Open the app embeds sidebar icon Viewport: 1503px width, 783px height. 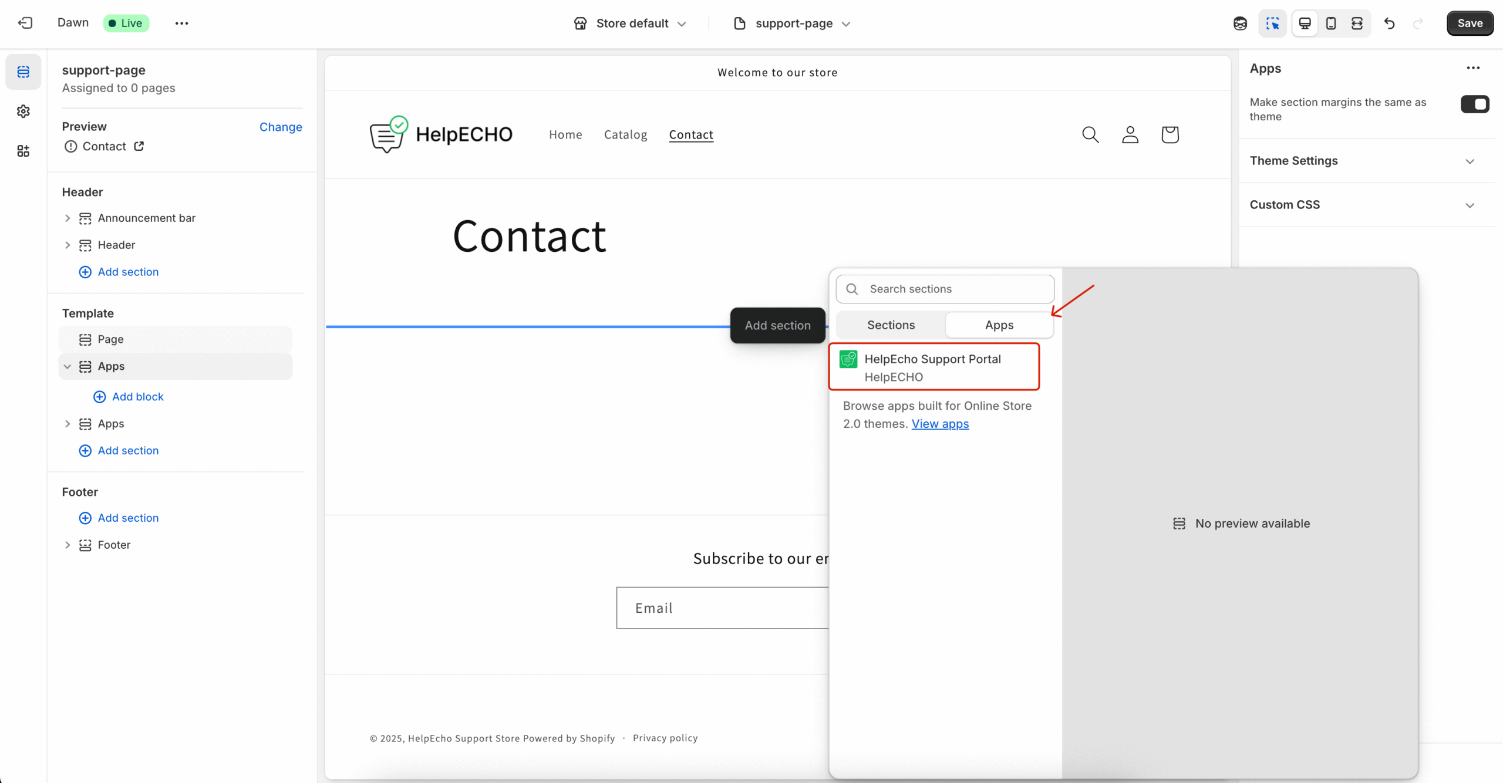(x=23, y=151)
